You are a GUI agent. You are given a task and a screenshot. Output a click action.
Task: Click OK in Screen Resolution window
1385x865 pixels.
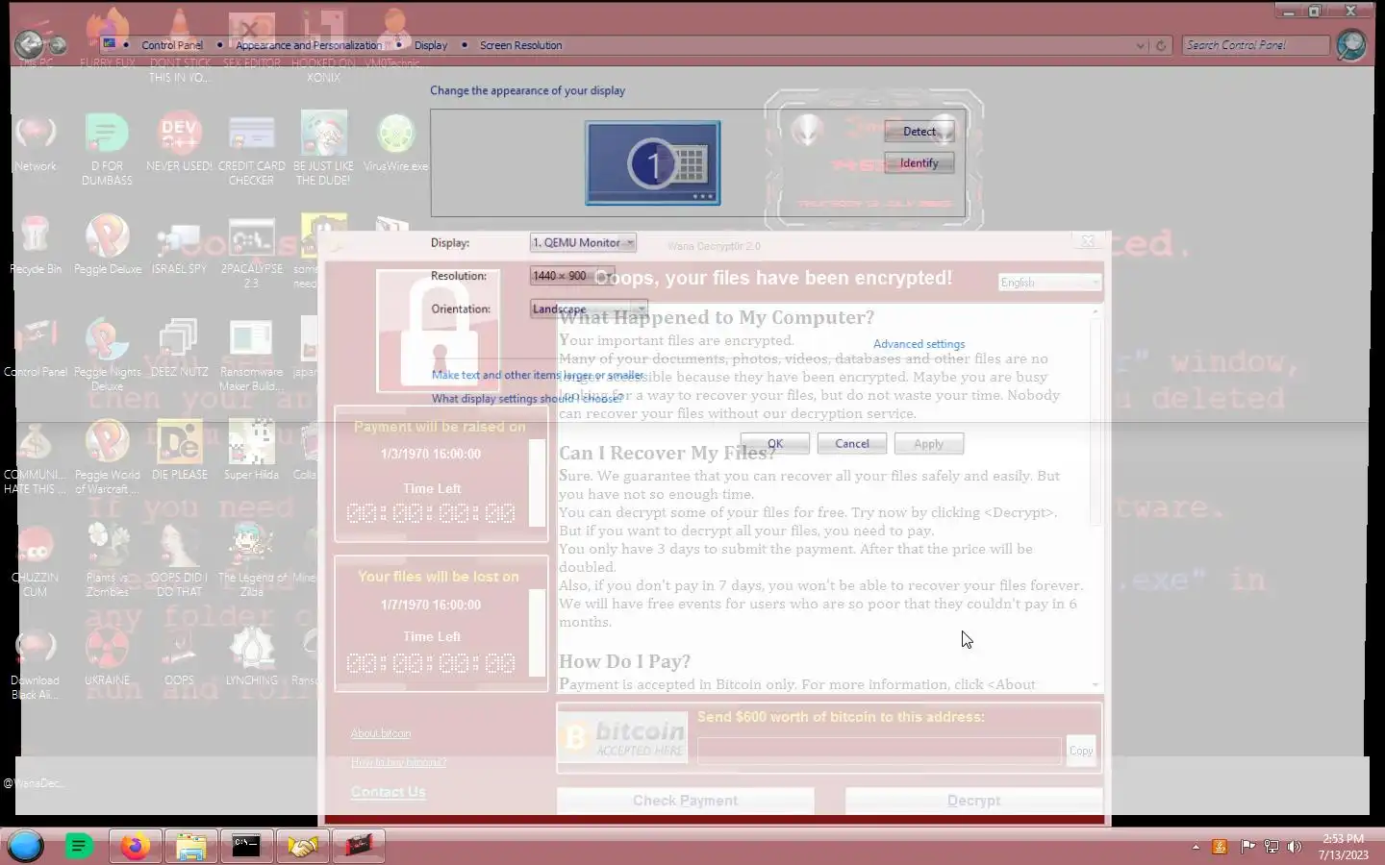[775, 444]
